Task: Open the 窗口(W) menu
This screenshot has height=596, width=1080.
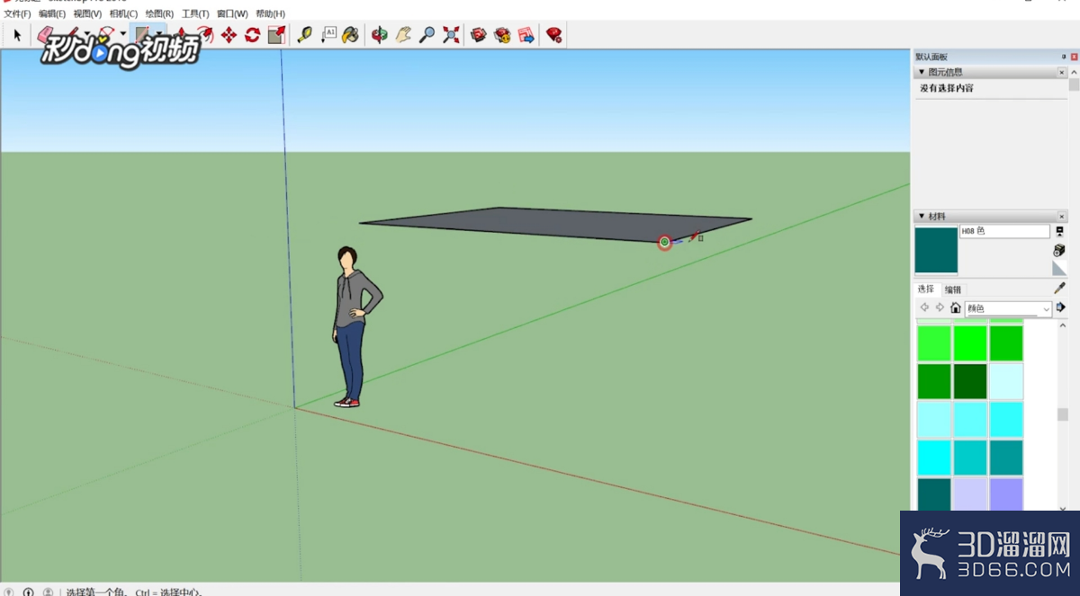Action: point(232,14)
